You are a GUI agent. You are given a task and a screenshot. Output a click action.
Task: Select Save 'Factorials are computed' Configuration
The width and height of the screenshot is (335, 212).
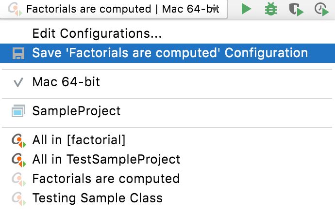click(x=170, y=53)
